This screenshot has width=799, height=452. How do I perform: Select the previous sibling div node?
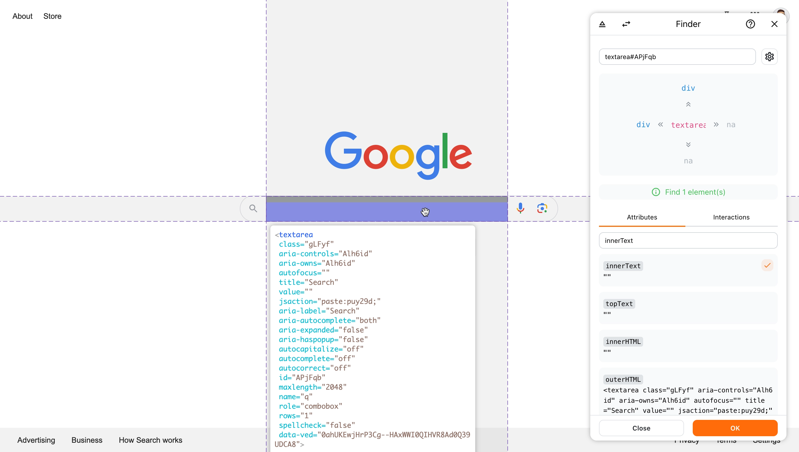point(643,125)
